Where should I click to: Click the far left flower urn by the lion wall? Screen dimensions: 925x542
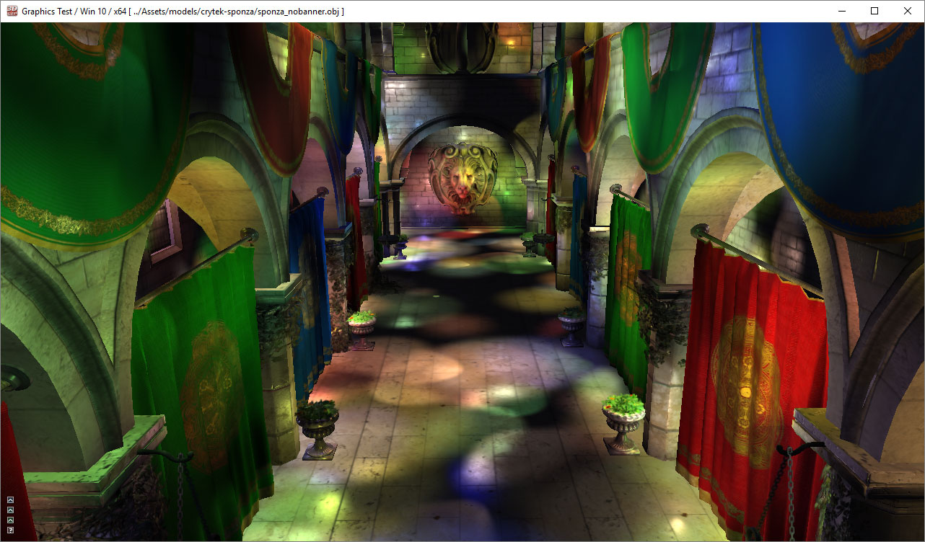tap(398, 246)
